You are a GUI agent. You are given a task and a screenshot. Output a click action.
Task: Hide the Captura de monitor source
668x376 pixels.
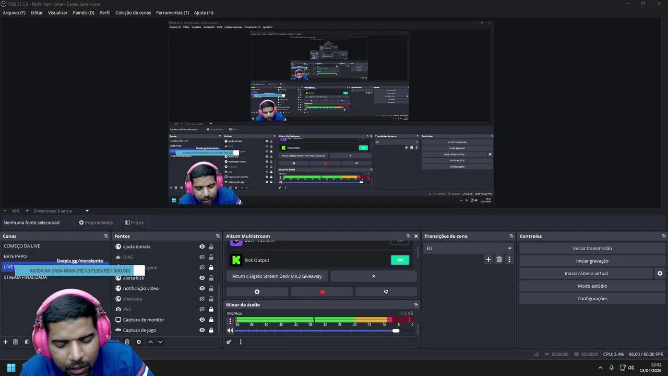(x=202, y=320)
